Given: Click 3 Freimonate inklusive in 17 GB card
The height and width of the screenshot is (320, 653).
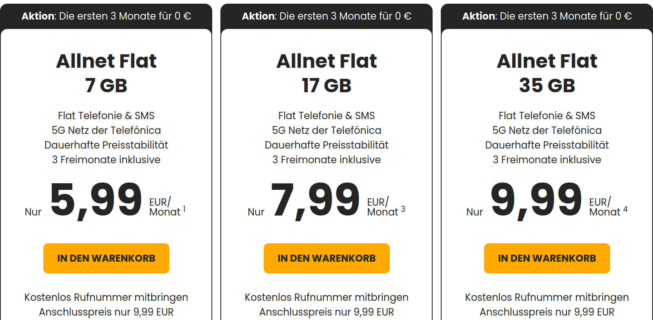Looking at the screenshot, I should coord(326,160).
